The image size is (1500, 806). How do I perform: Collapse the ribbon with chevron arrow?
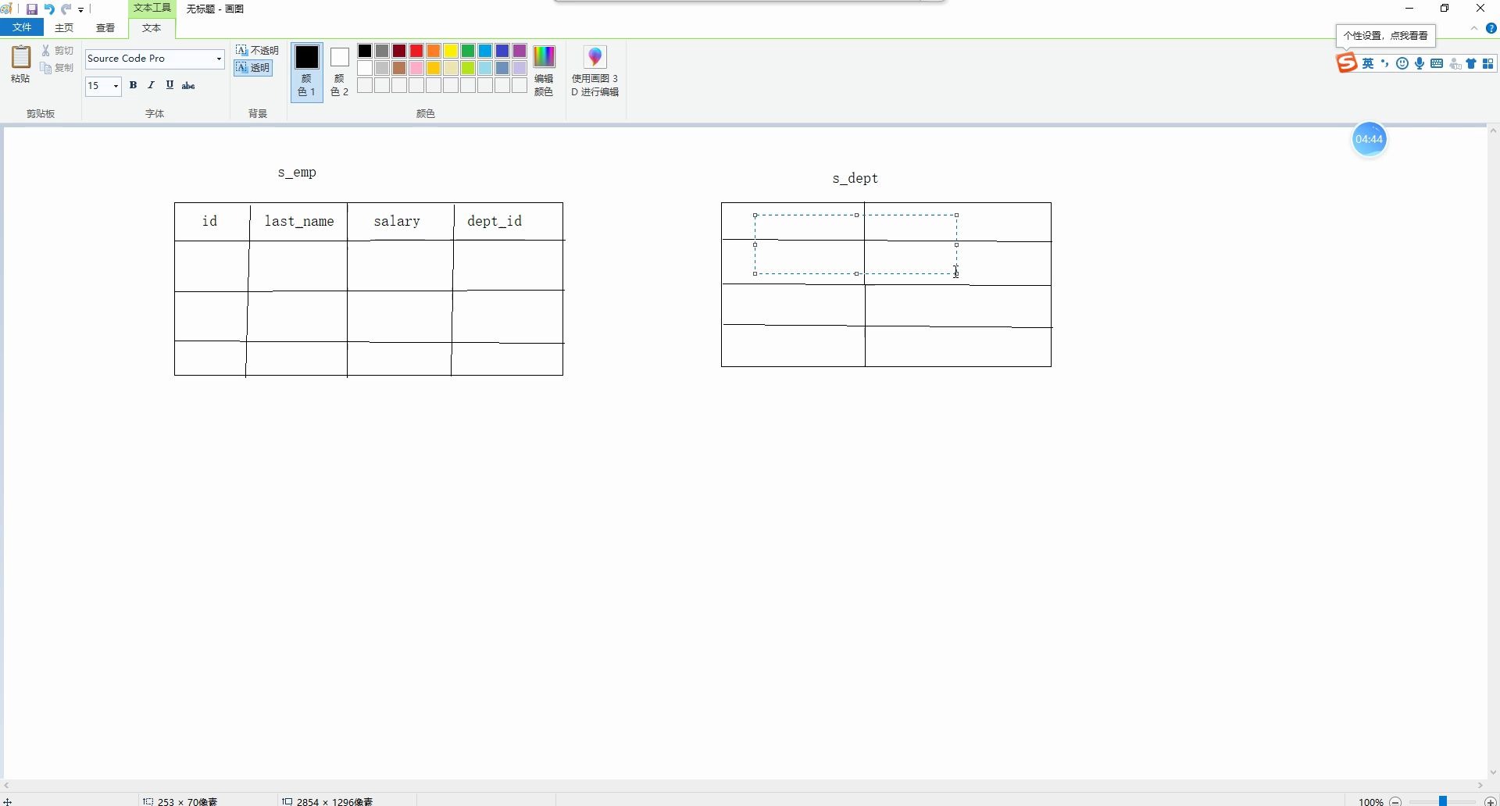[x=1474, y=28]
